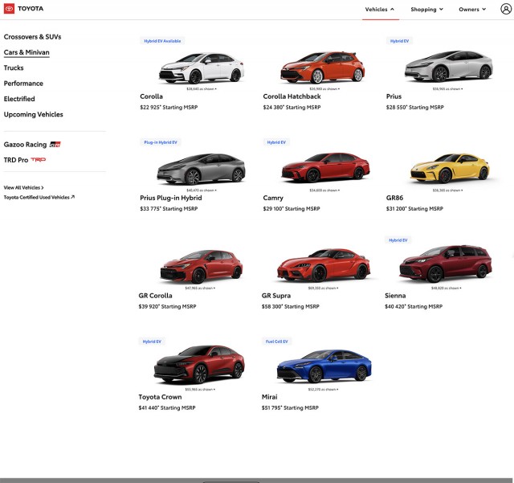Click Hybrid EV badge above Prius
Image resolution: width=514 pixels, height=483 pixels.
[x=399, y=41]
